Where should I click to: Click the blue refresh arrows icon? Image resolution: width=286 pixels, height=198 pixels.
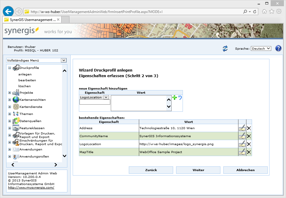(x=225, y=49)
